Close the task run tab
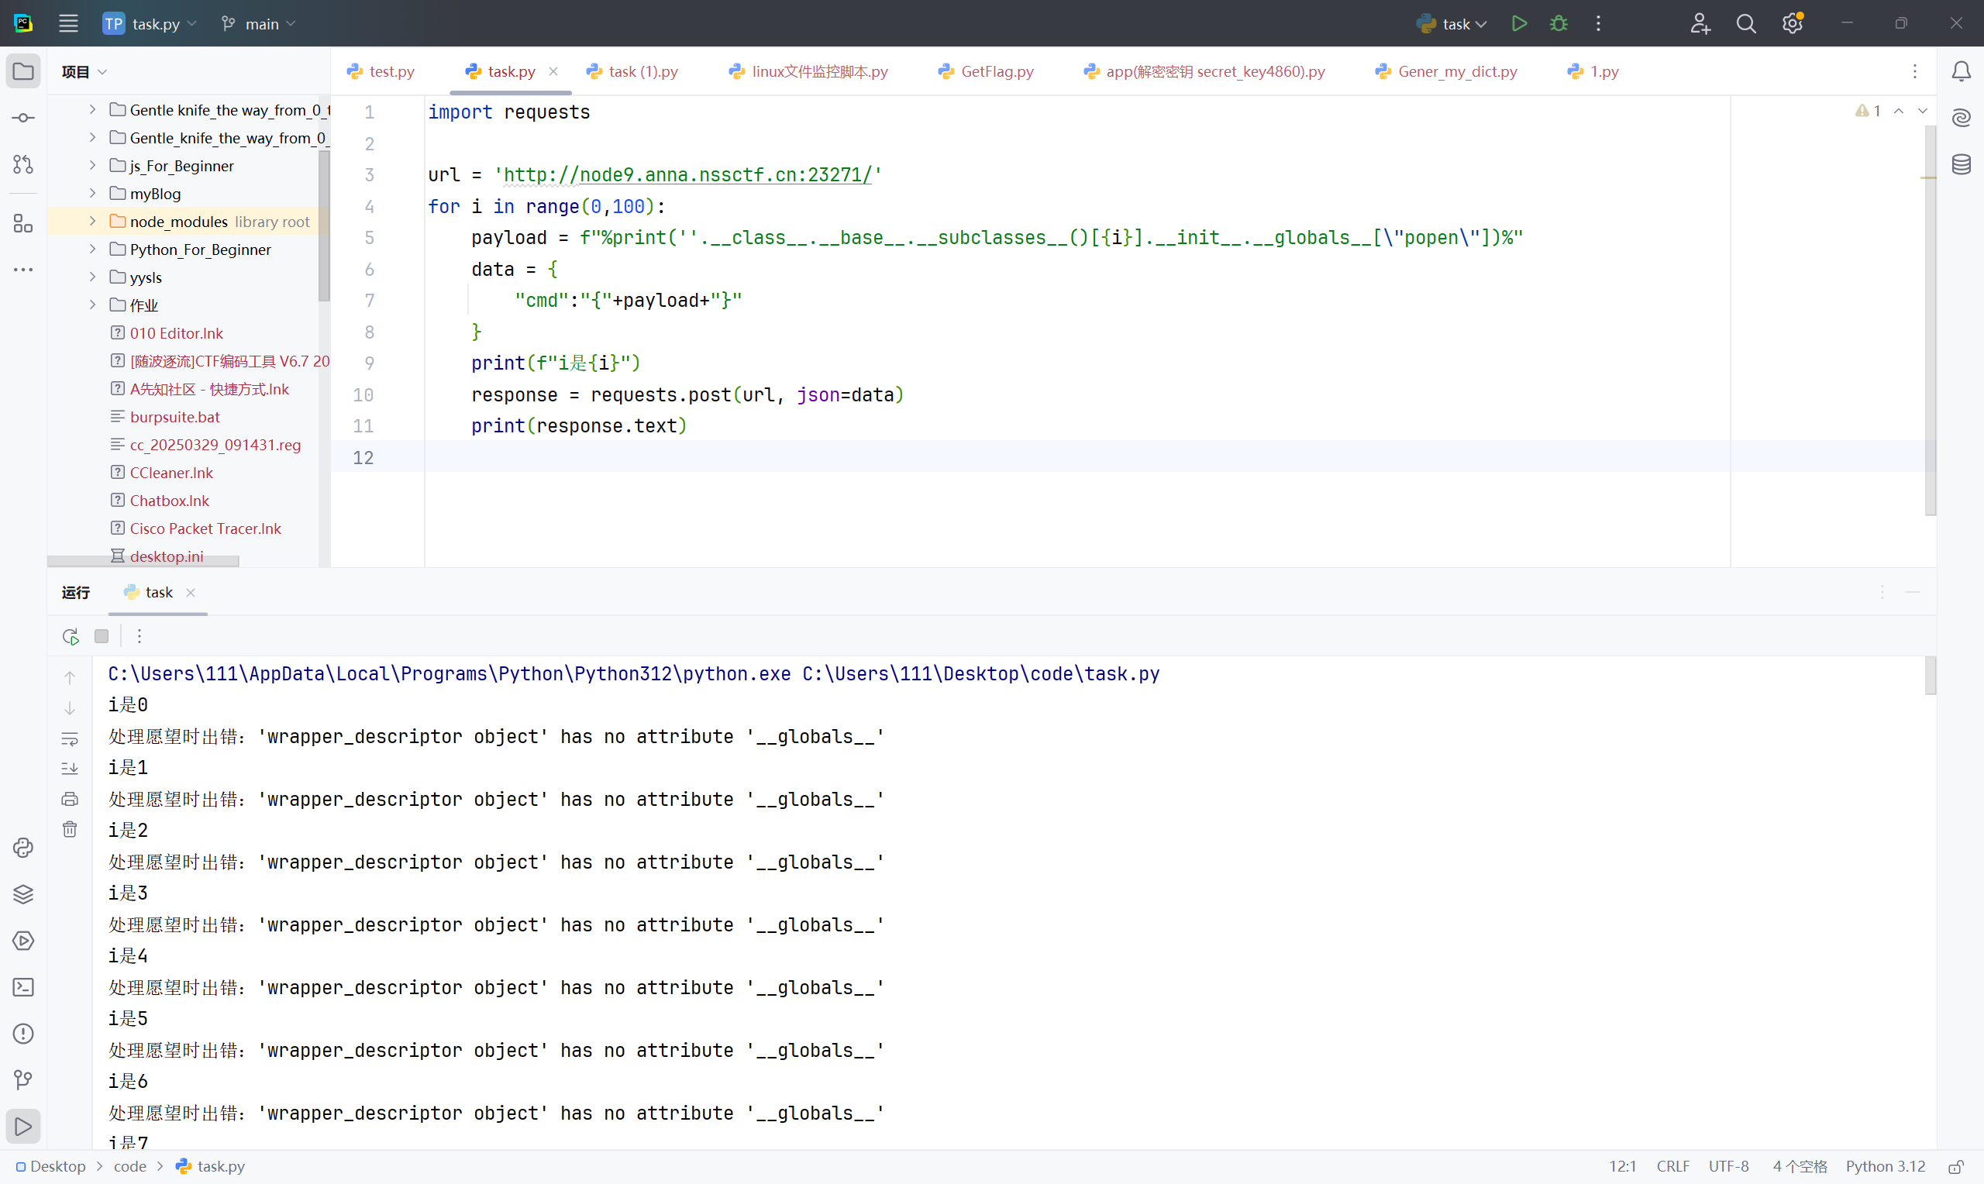1984x1184 pixels. pyautogui.click(x=191, y=592)
